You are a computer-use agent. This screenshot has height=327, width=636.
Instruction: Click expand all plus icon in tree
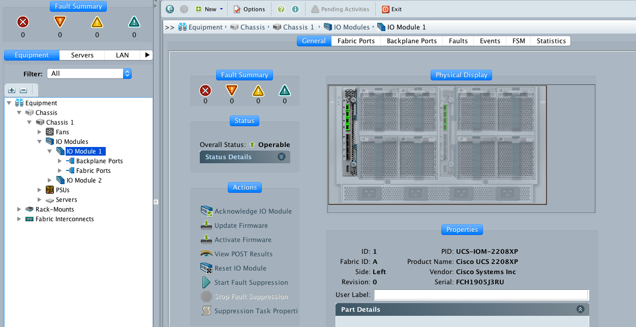click(x=12, y=90)
